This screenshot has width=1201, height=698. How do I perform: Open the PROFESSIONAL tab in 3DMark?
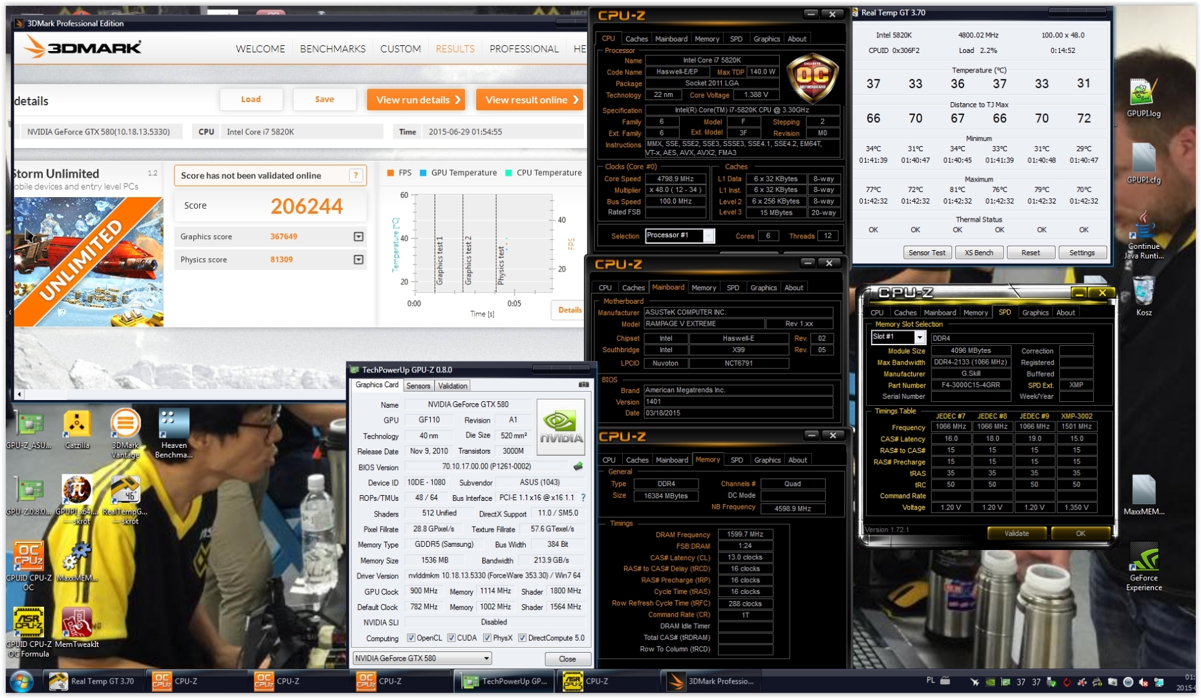click(x=524, y=48)
